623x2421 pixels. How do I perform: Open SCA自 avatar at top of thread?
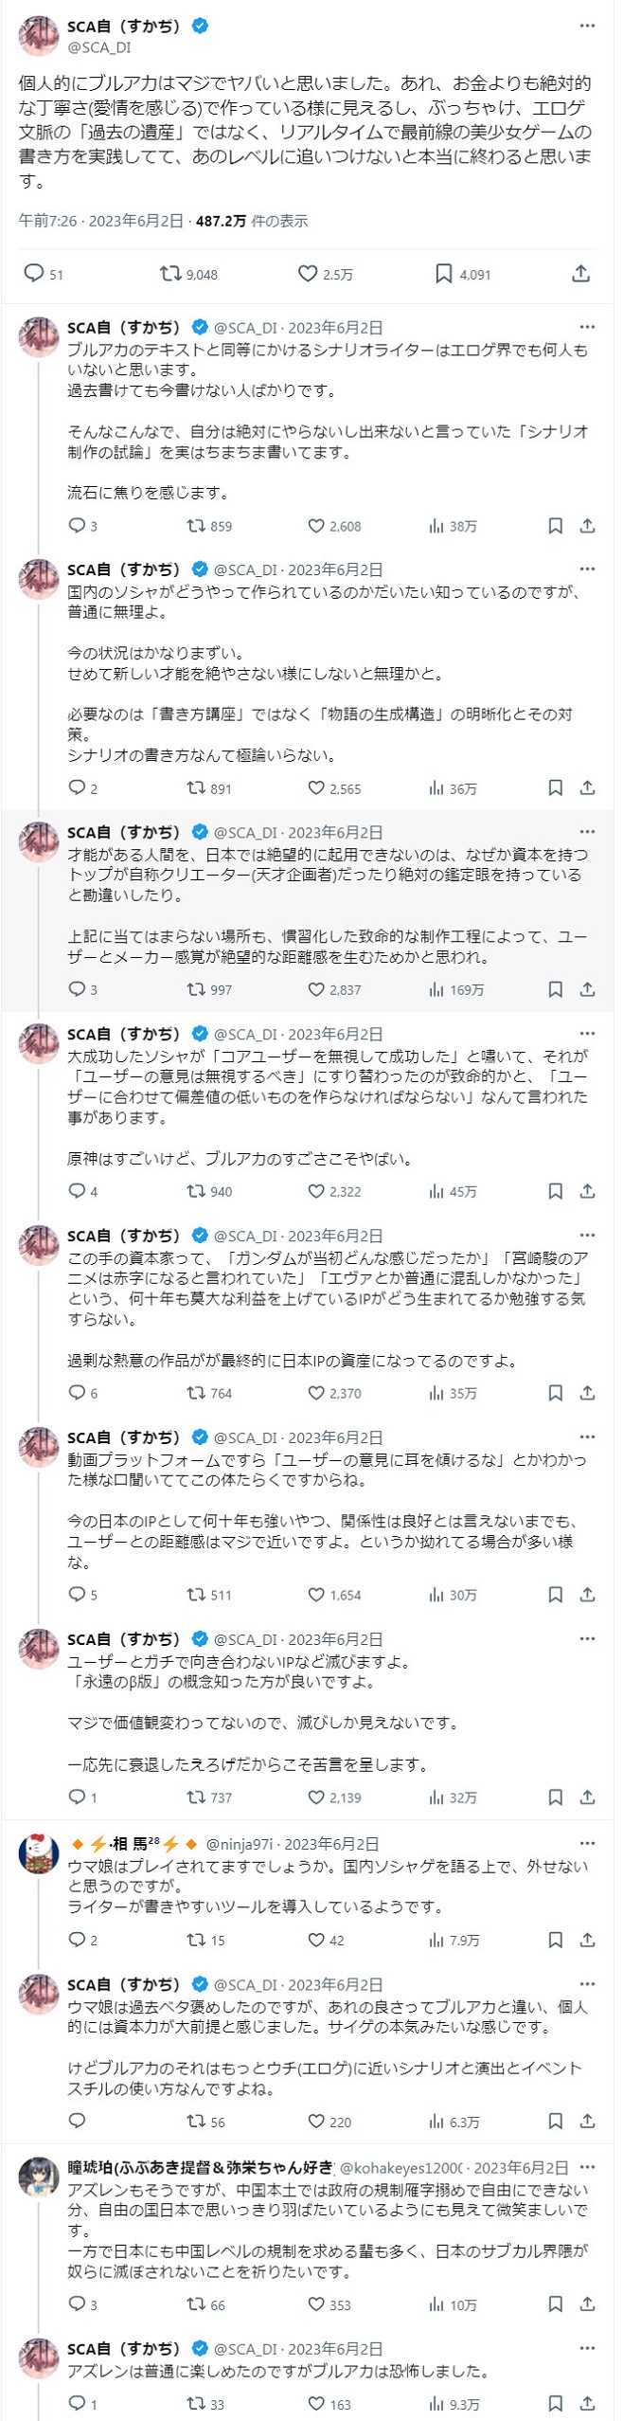[39, 36]
